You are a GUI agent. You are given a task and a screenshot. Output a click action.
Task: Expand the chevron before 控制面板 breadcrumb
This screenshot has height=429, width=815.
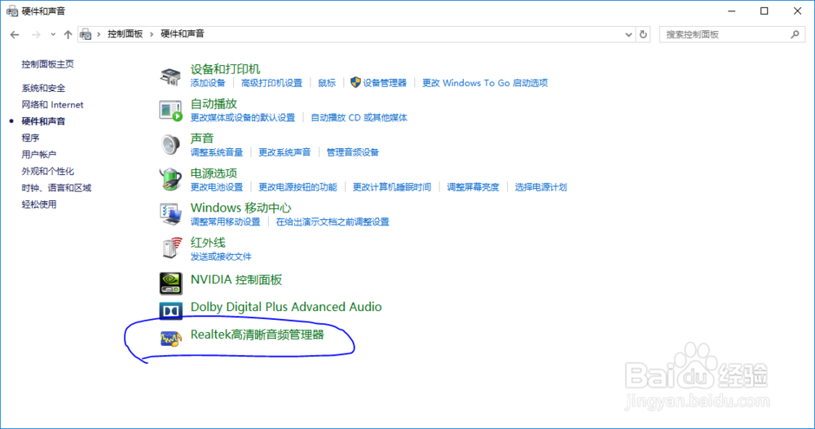[x=99, y=34]
